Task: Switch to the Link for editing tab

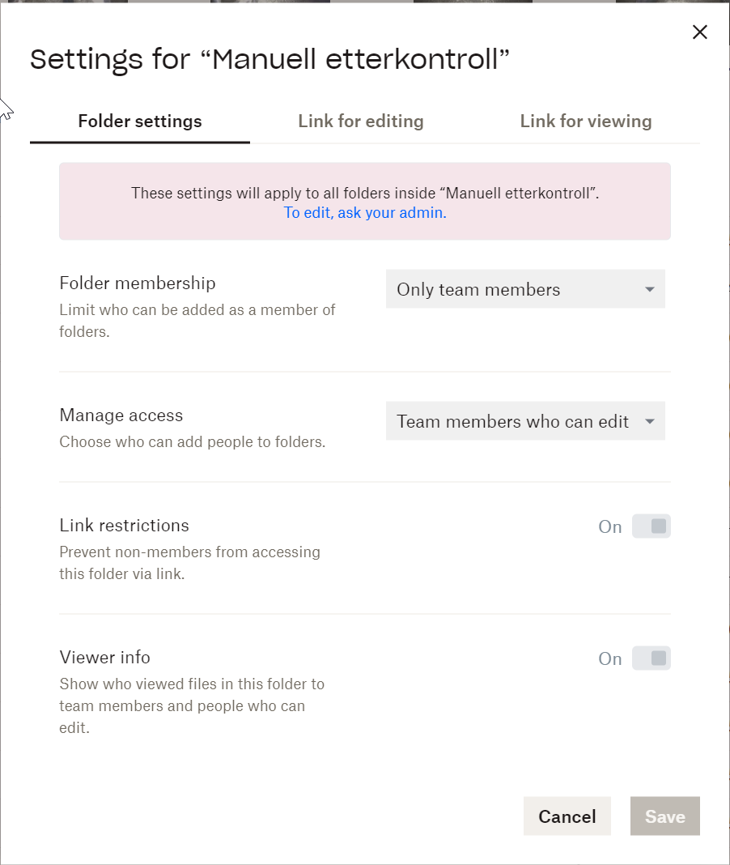Action: (361, 121)
